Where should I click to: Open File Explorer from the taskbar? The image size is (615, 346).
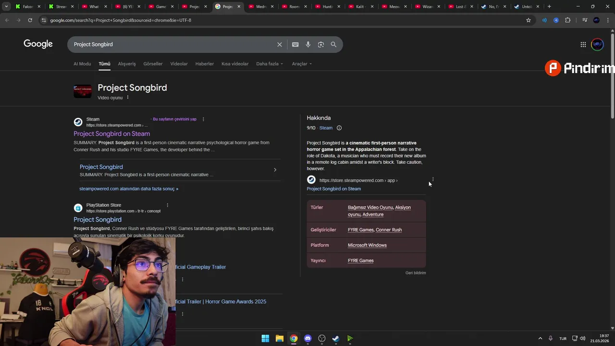[x=280, y=338]
